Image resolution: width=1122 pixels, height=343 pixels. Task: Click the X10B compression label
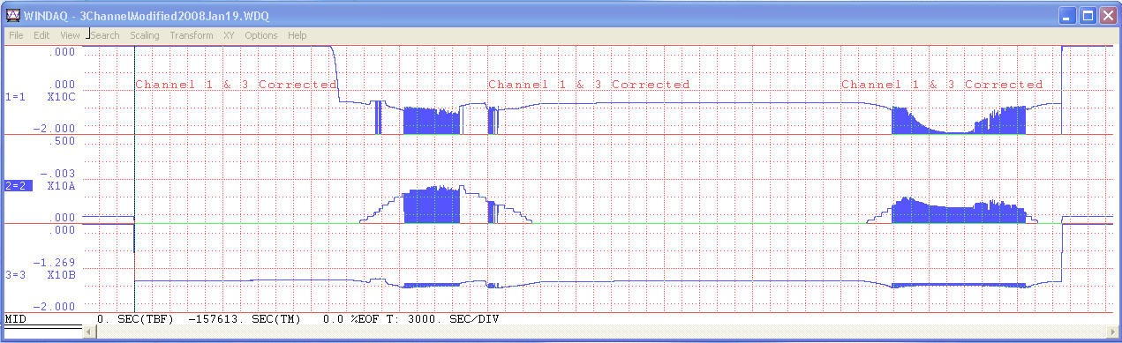tap(61, 274)
